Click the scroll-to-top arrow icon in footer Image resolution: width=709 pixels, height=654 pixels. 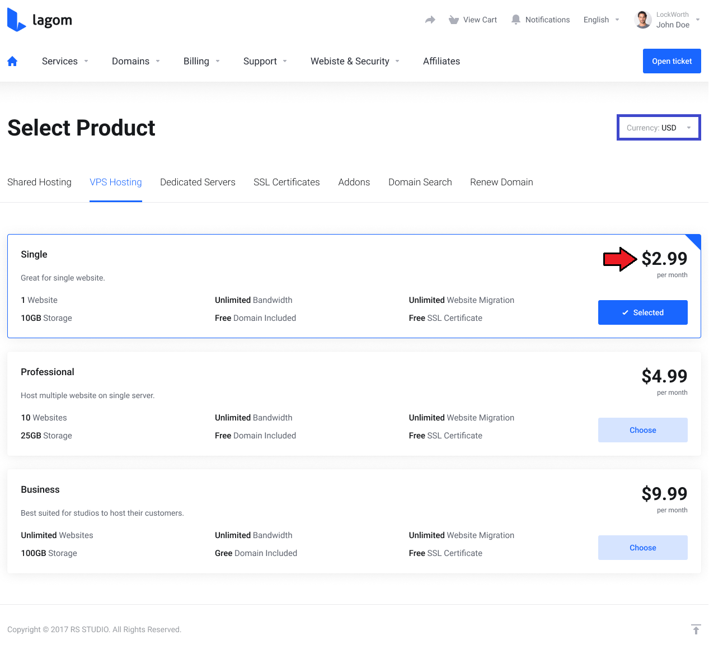click(696, 629)
